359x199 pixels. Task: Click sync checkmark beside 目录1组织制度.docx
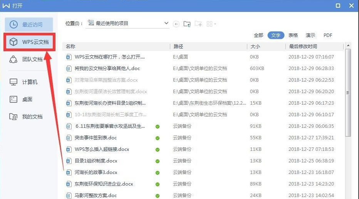[158, 161]
